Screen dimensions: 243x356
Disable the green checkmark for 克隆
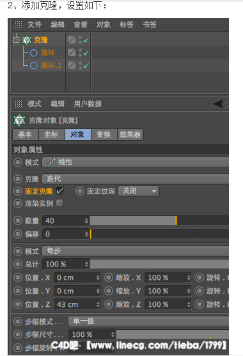click(x=86, y=40)
